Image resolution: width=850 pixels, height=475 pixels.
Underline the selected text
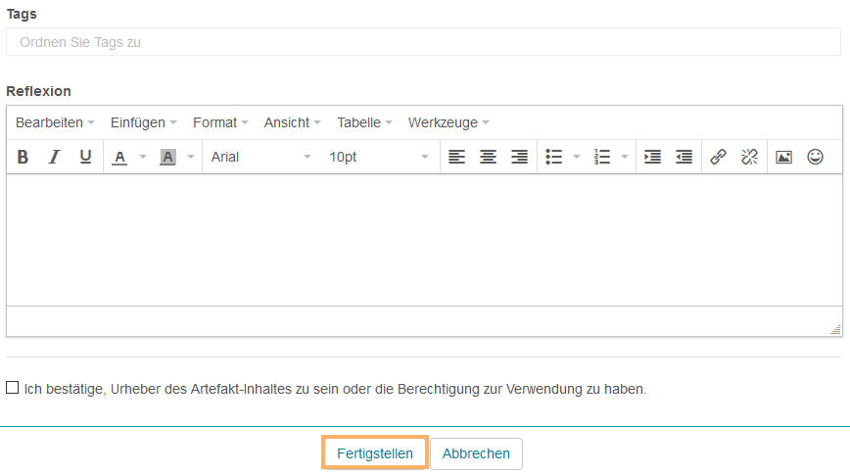(x=85, y=157)
